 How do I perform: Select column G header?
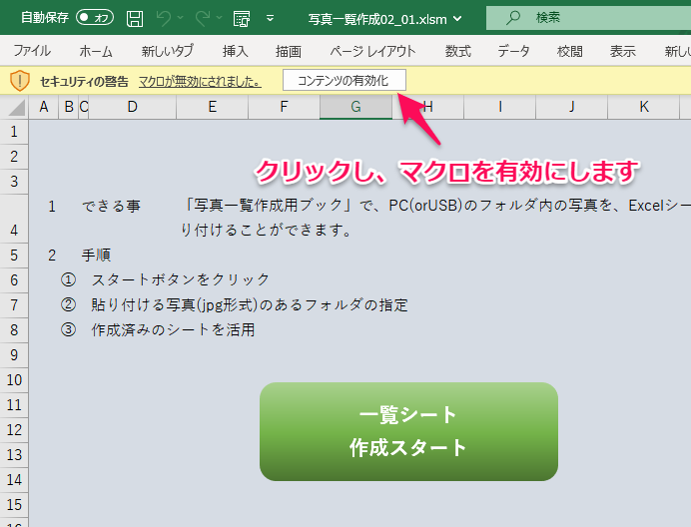pyautogui.click(x=355, y=107)
